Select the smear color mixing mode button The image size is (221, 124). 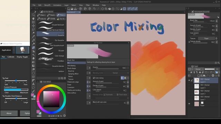[x=125, y=78]
